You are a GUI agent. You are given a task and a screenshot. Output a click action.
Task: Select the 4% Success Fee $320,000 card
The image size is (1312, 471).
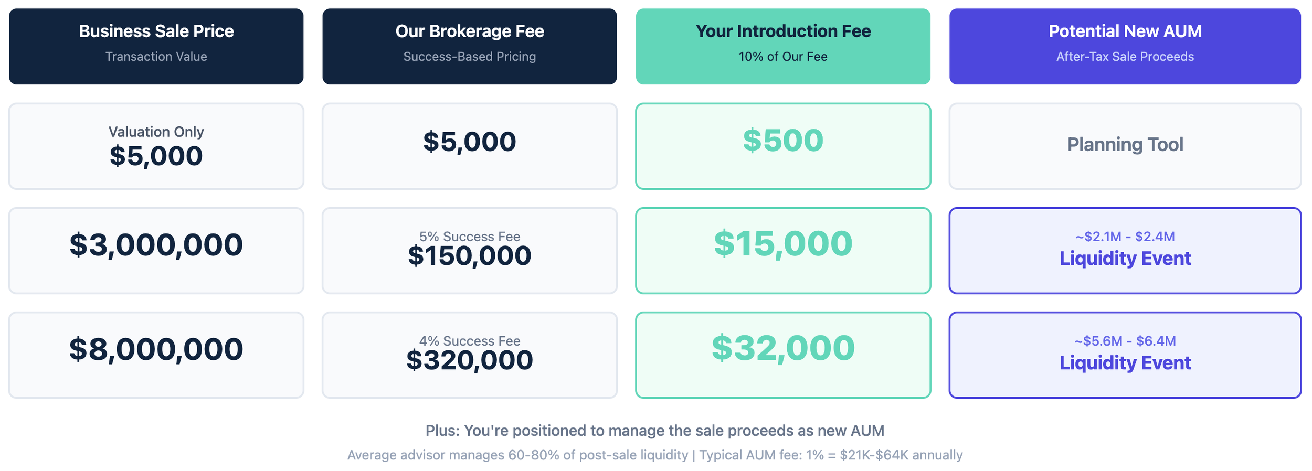coord(470,355)
